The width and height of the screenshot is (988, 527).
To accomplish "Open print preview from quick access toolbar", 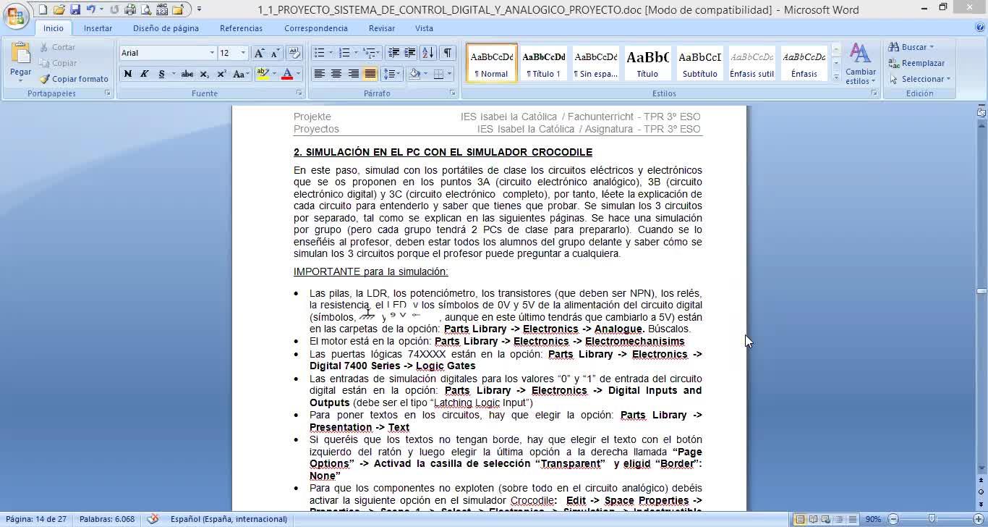I will 146,10.
